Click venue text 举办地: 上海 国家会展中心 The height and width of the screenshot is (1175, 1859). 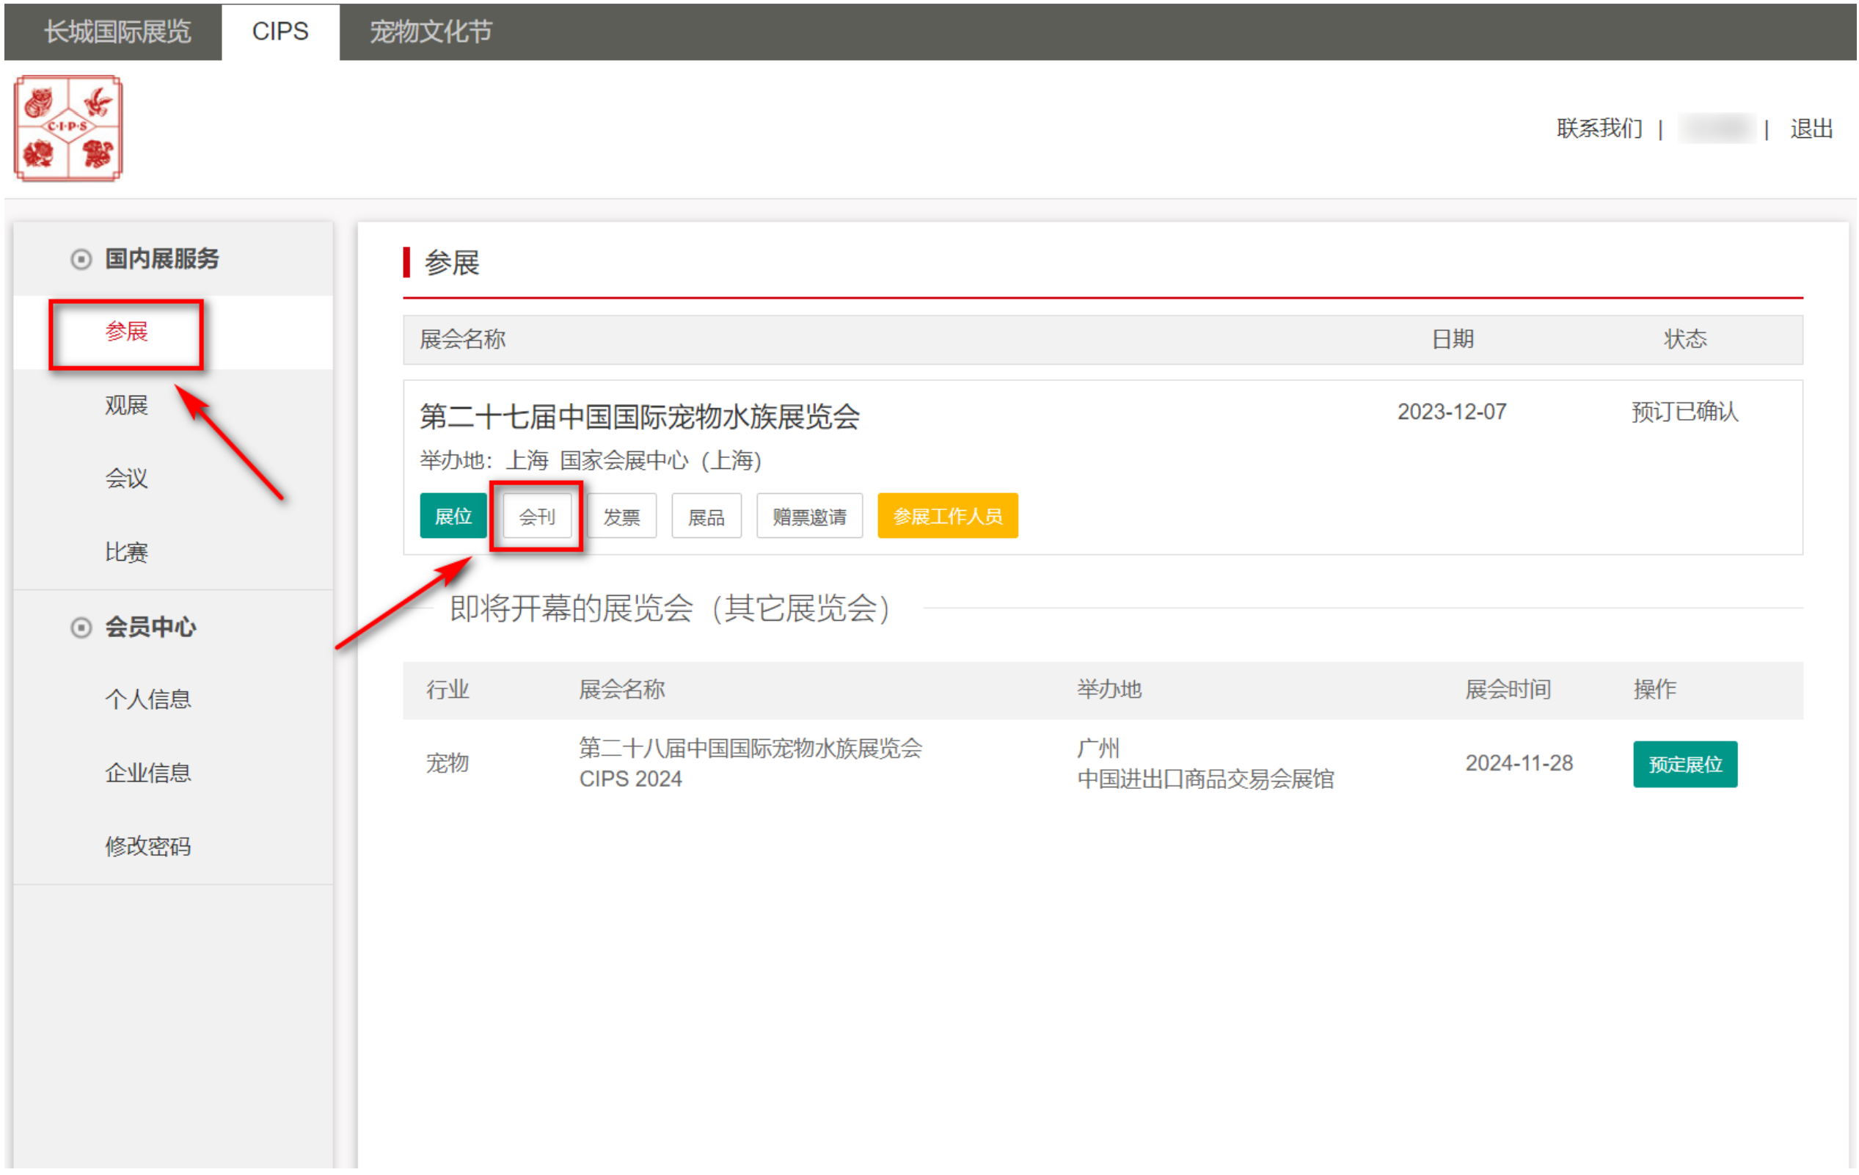click(591, 461)
